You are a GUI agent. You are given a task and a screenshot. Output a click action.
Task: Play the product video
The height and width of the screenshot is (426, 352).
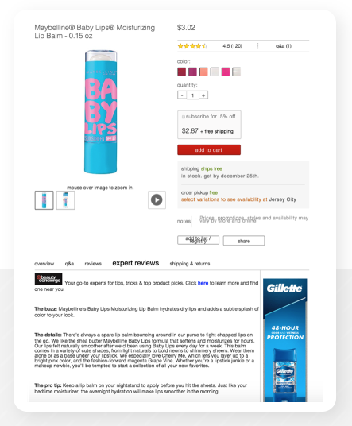coord(157,200)
